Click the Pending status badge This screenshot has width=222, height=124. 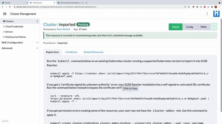click(x=83, y=24)
